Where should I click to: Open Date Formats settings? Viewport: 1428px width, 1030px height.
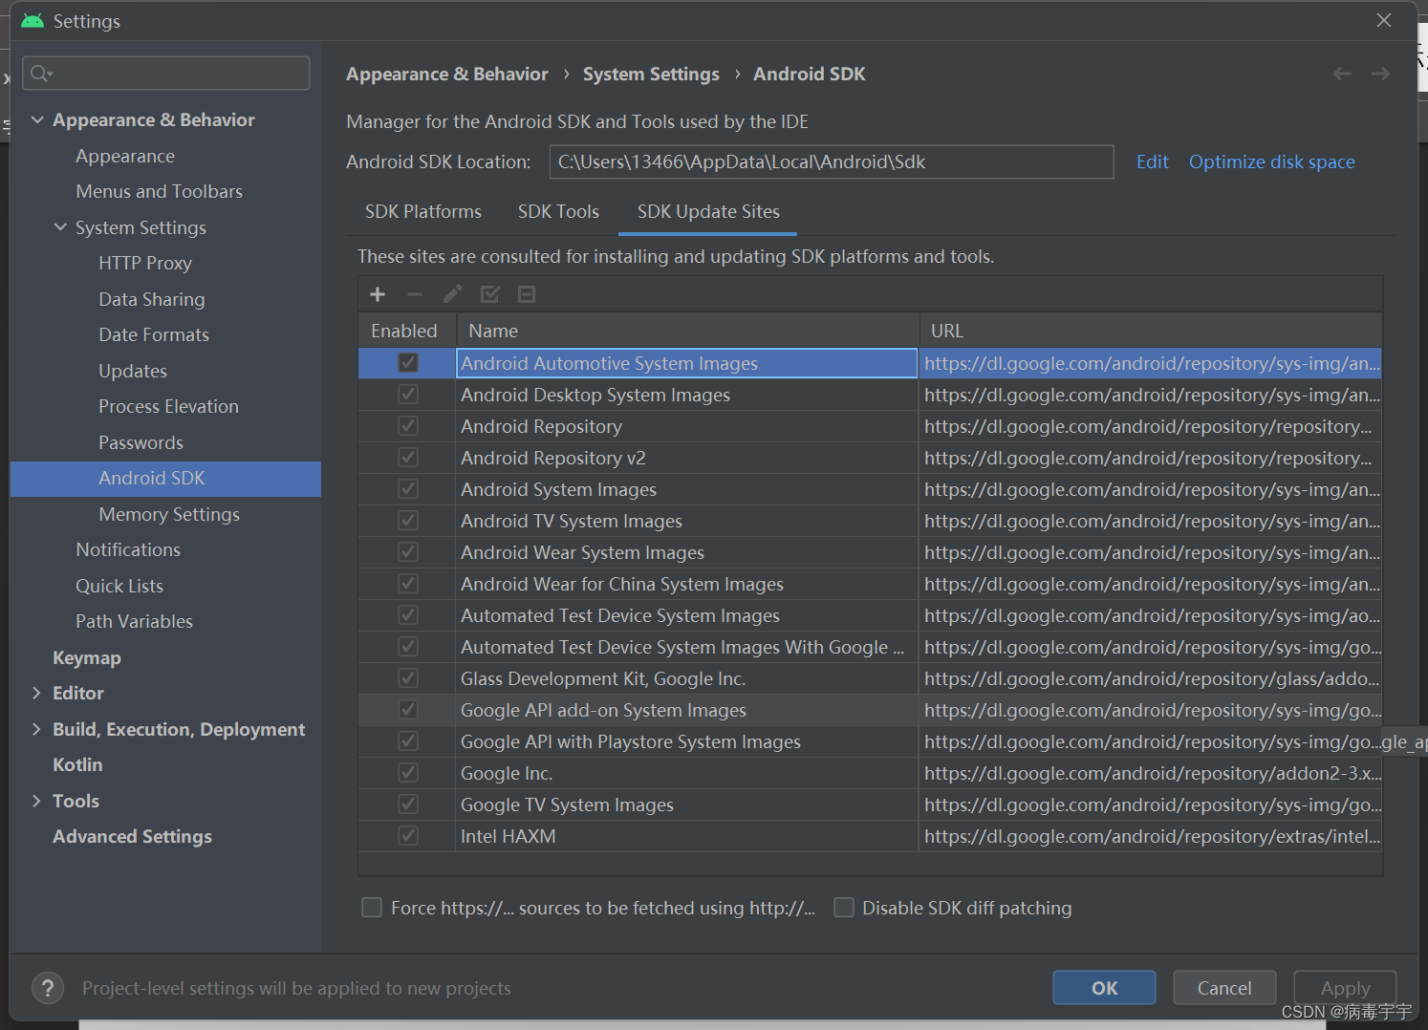point(153,334)
